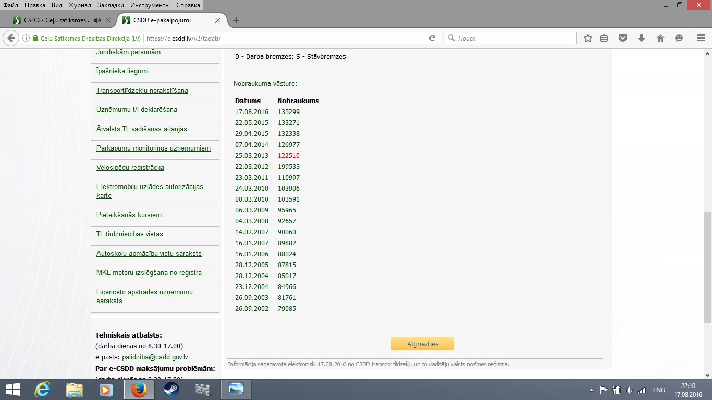Open the Файл menu
Image resolution: width=712 pixels, height=400 pixels.
[10, 5]
